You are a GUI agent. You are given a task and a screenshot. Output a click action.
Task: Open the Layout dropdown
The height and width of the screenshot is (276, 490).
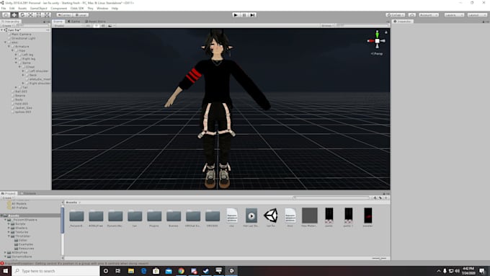pos(477,14)
